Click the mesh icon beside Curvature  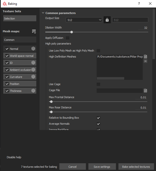coord(33,77)
